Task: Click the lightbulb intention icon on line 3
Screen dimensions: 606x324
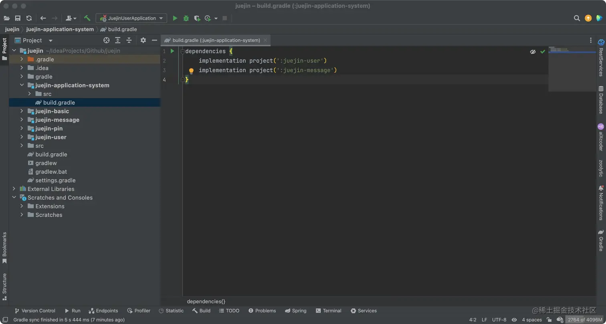Action: click(191, 71)
